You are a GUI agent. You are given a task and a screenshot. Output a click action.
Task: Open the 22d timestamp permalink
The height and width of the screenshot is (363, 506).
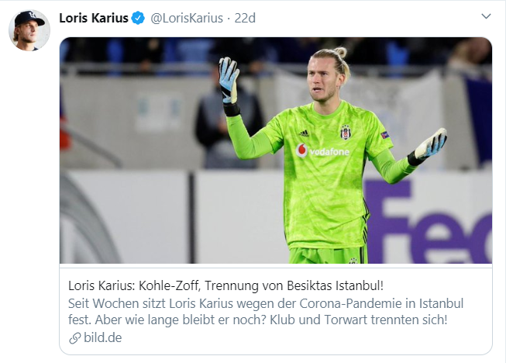(245, 18)
